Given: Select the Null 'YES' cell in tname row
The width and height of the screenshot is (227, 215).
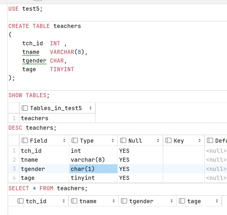Looking at the screenshot, I should 140,160.
